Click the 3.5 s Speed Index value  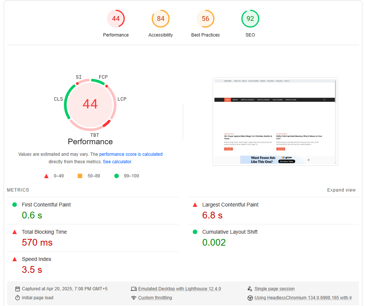pyautogui.click(x=32, y=269)
